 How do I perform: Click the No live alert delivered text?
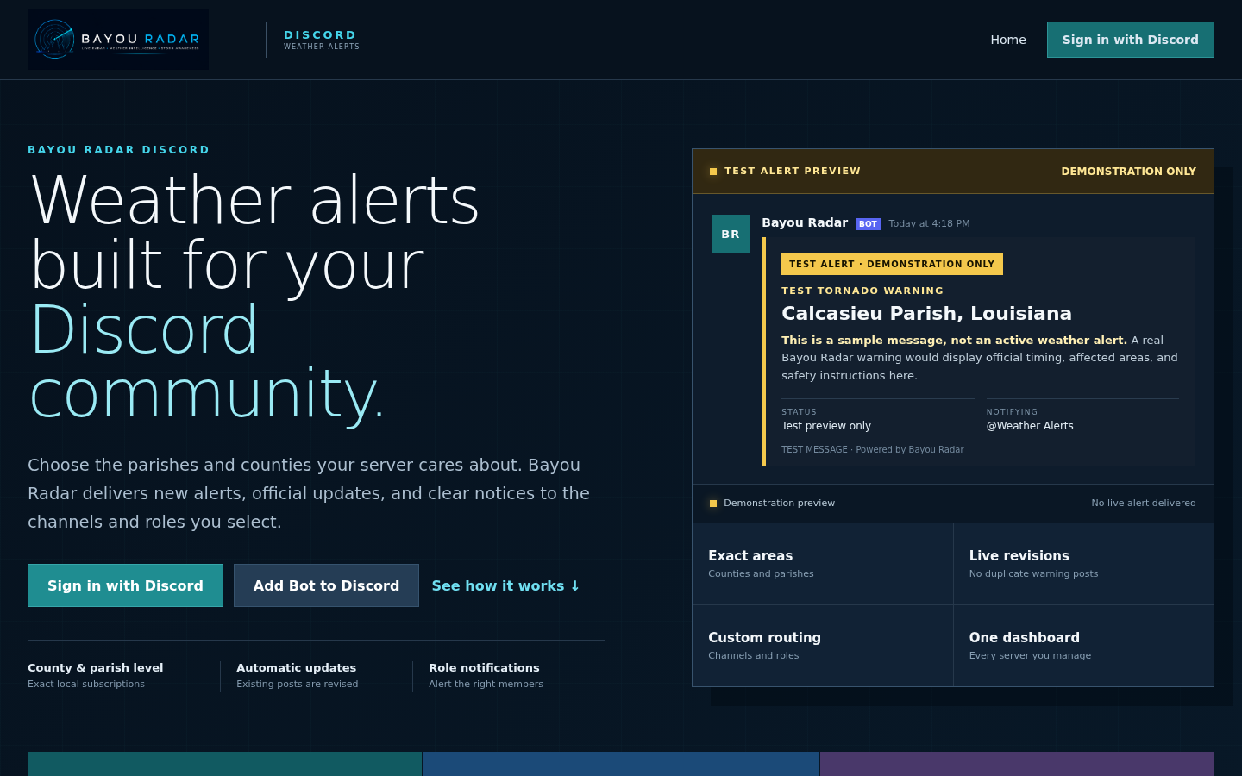pos(1144,503)
